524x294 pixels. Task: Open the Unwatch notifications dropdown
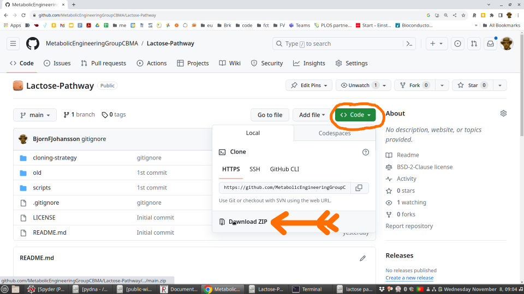tap(386, 85)
